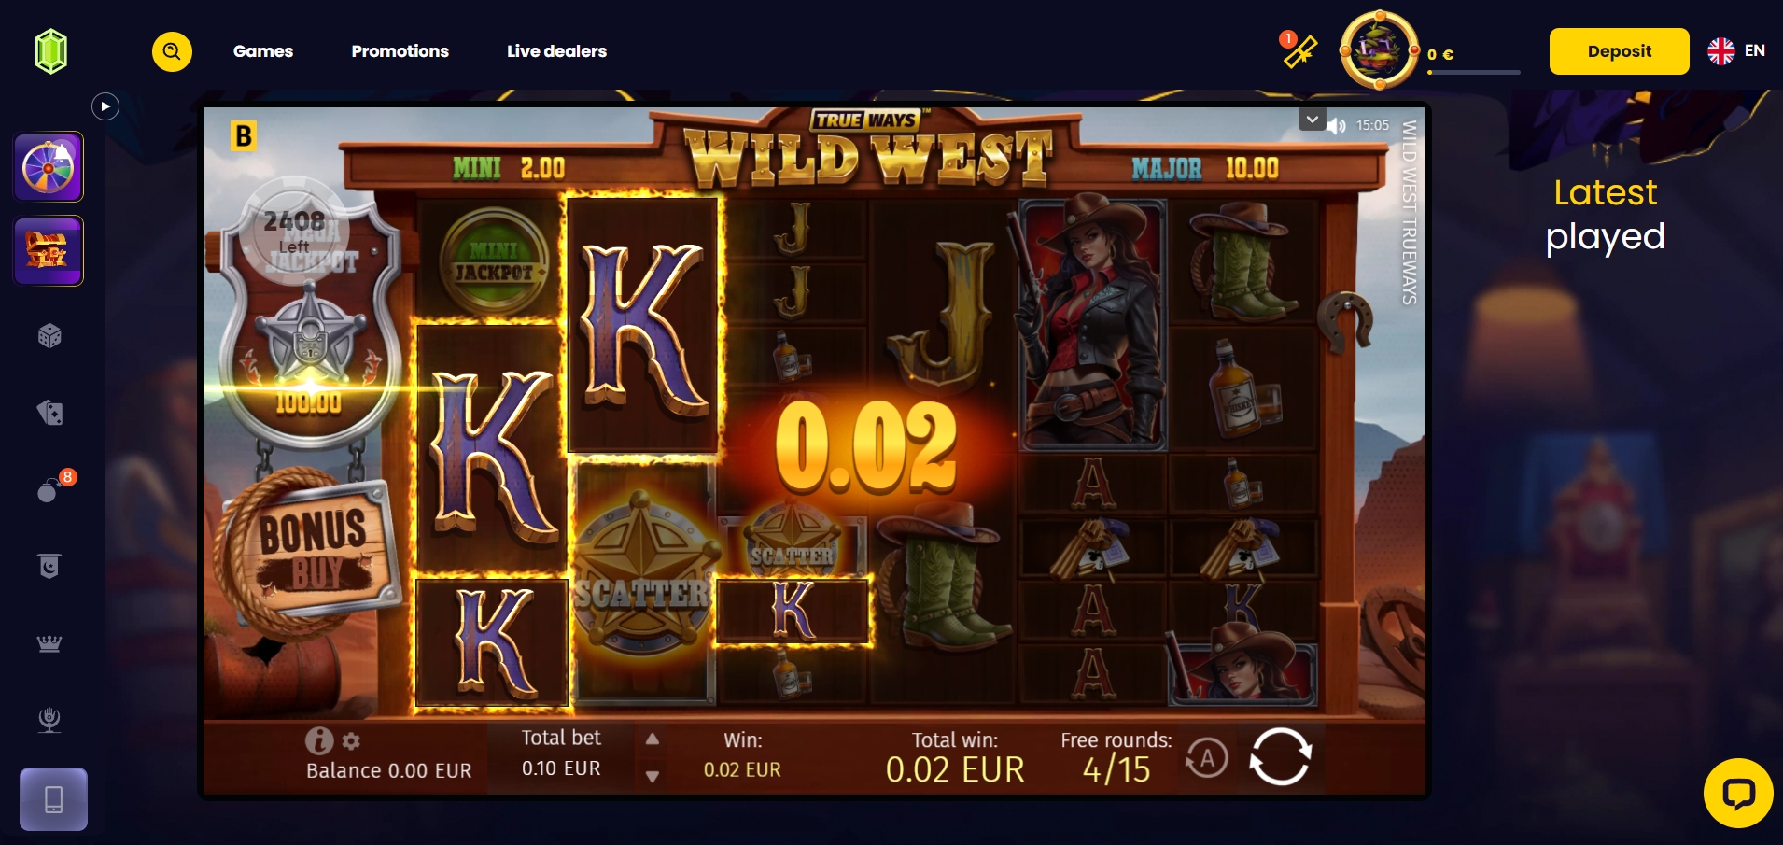Open the wheel of fortune sidebar icon
Image resolution: width=1783 pixels, height=845 pixels.
click(x=49, y=167)
